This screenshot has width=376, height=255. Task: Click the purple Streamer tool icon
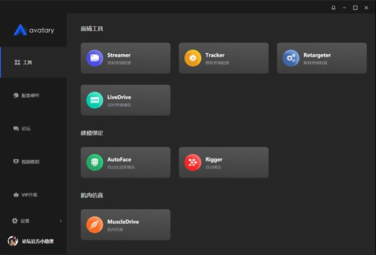click(95, 58)
